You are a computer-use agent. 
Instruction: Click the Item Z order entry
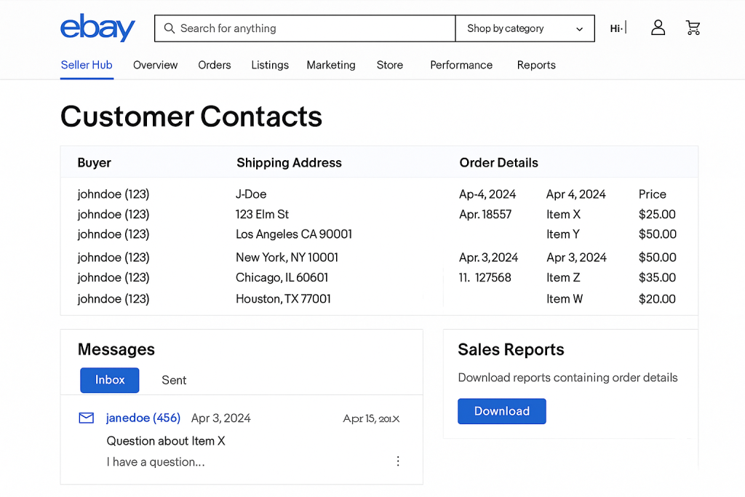563,277
